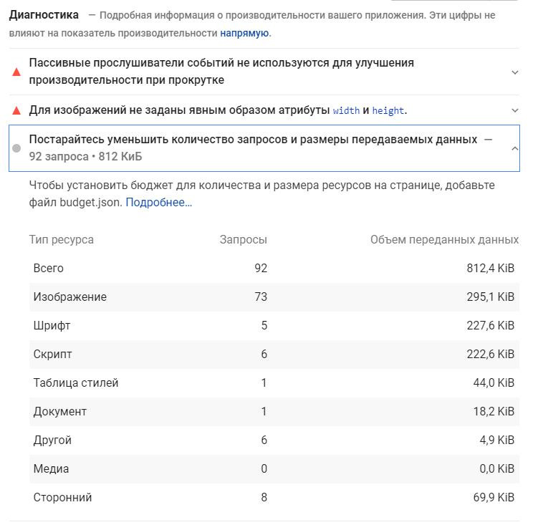Expand the width and height attributes audit
The image size is (538, 525).
514,110
